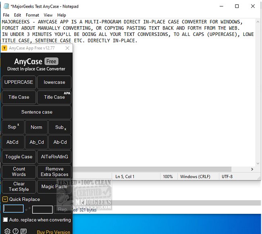Click the Notepad vertical scrollbar down arrow

(258, 163)
